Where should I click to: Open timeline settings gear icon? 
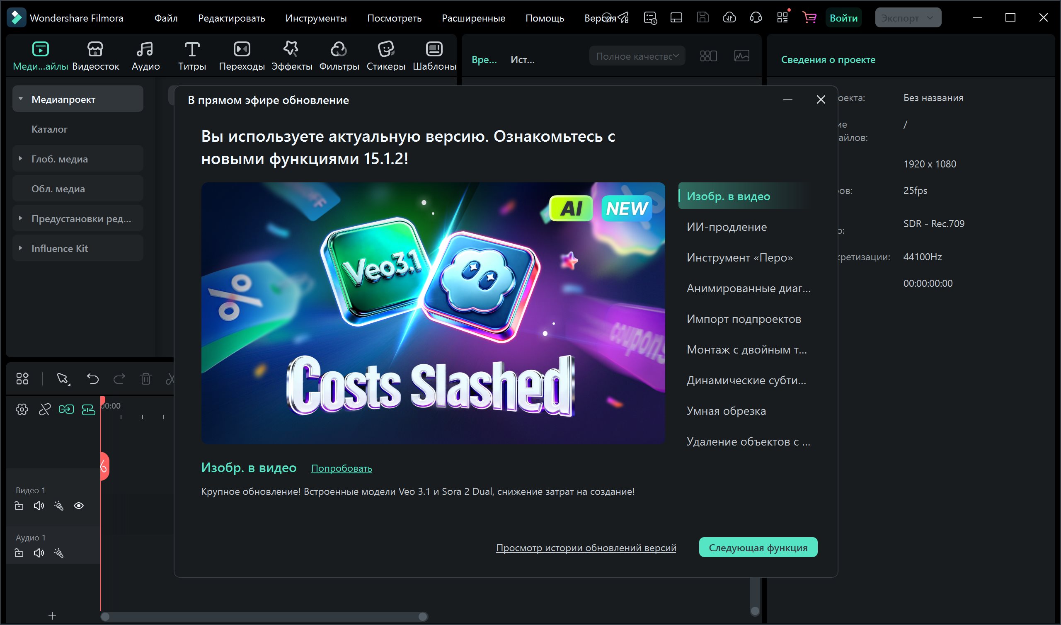coord(22,409)
